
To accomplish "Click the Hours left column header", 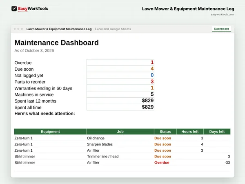I will (190, 132).
